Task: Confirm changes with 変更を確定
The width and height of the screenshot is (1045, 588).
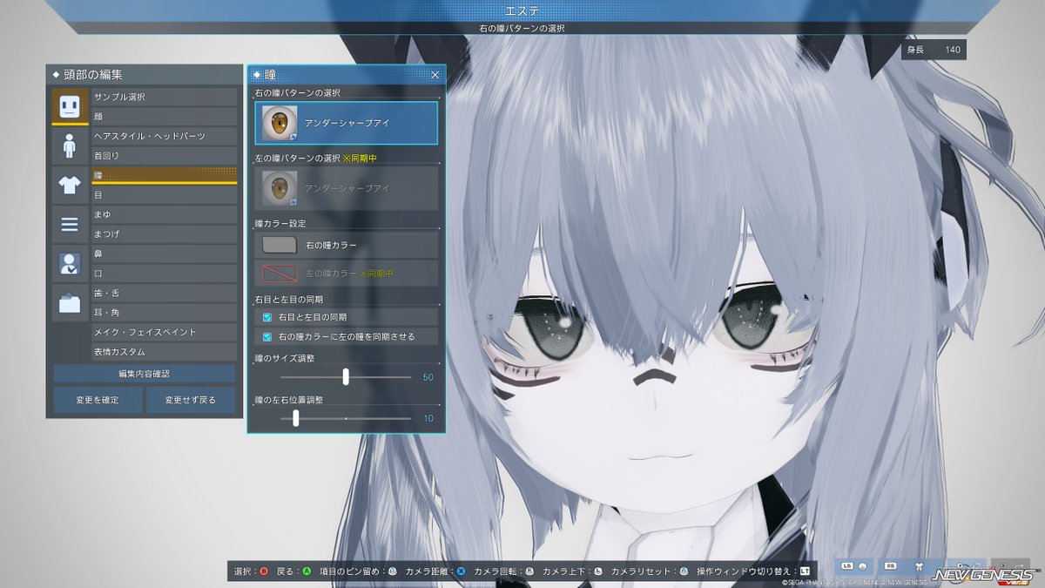Action: [97, 400]
